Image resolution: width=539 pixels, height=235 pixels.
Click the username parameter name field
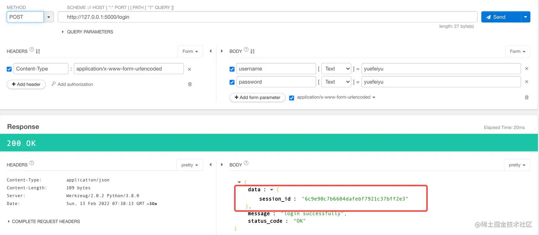pyautogui.click(x=276, y=69)
